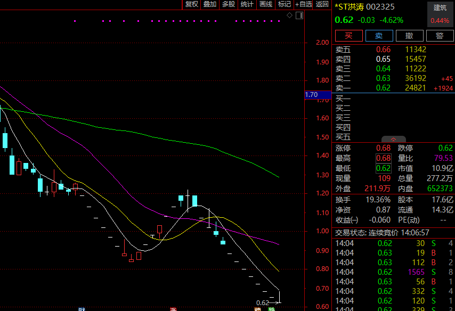The image size is (455, 311).
Task: Open the 叠加 overlay option
Action: [x=210, y=4]
